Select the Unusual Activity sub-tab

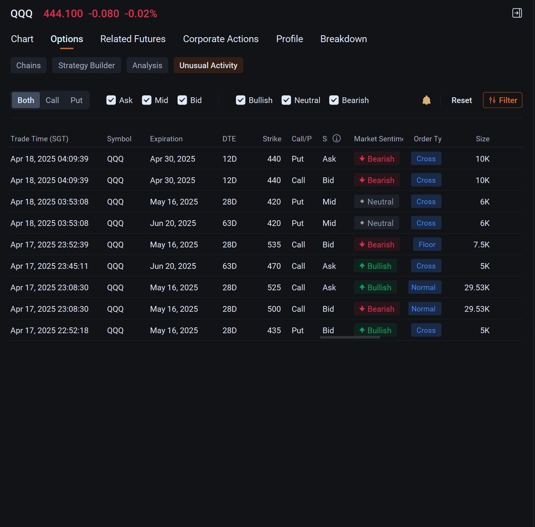[x=208, y=65]
